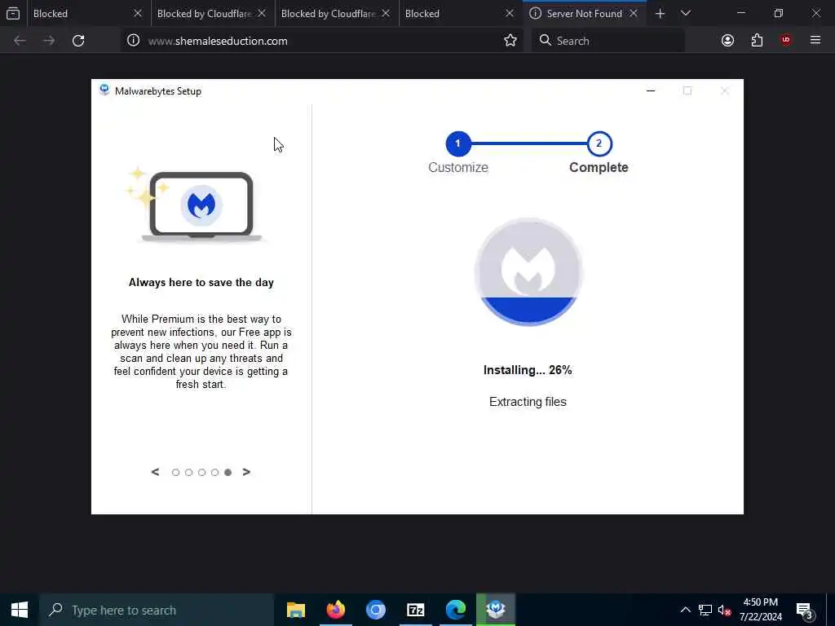835x626 pixels.
Task: Click the Firefox View icon left of the tabs
Action: click(x=13, y=13)
